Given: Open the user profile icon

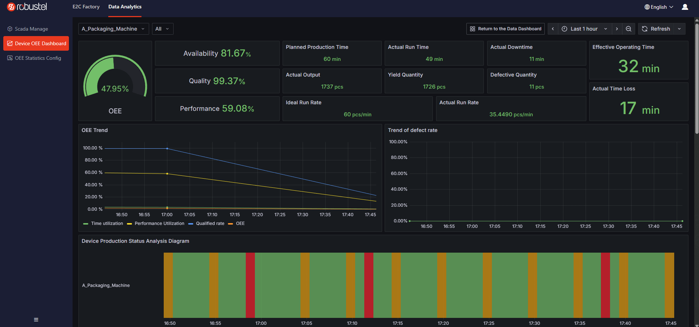Looking at the screenshot, I should pyautogui.click(x=685, y=7).
